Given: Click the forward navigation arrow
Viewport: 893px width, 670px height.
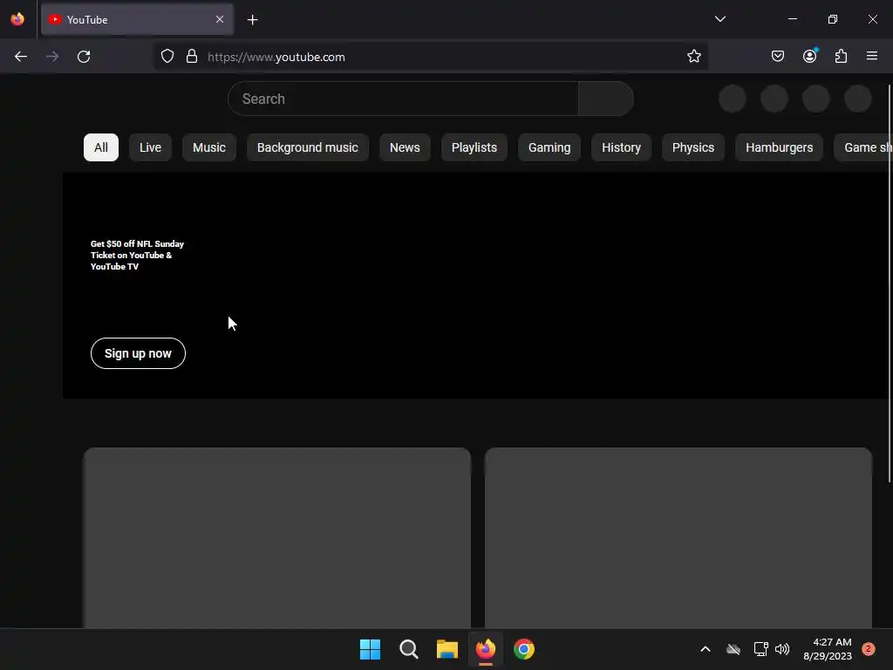Looking at the screenshot, I should pyautogui.click(x=52, y=57).
